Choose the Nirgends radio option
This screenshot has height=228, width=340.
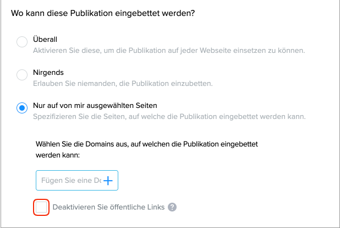pos(22,75)
